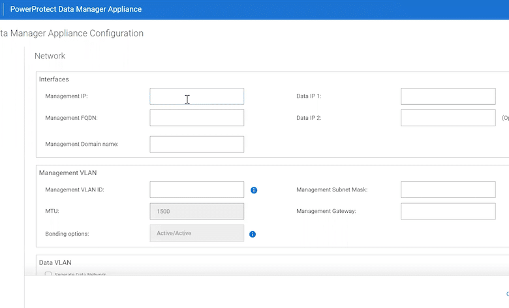Click the Interfaces group label

(x=54, y=79)
